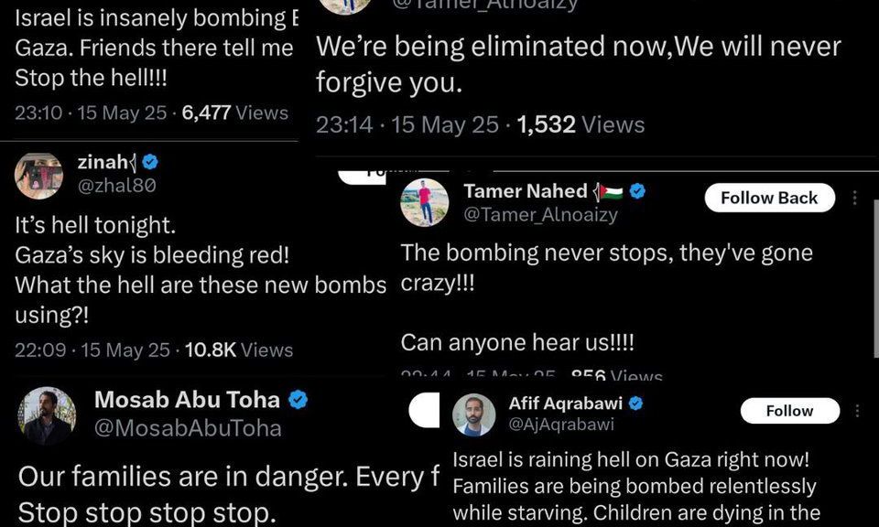Open more options beside Follow Back
Screen dimensions: 879x527
[855, 198]
